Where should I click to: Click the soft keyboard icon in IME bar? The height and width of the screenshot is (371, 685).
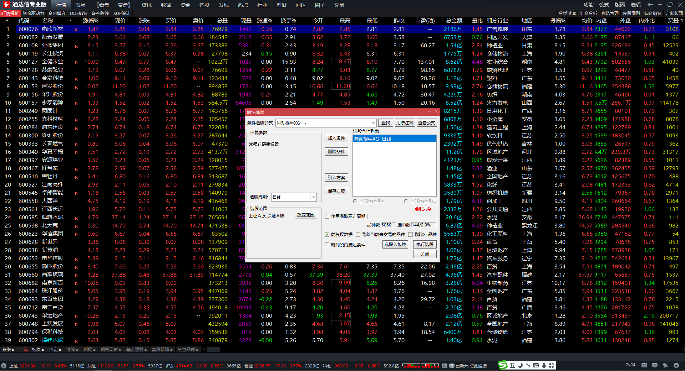tap(536, 365)
